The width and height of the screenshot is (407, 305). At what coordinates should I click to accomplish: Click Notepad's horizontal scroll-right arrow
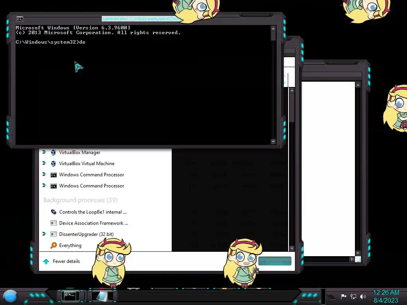click(352, 259)
